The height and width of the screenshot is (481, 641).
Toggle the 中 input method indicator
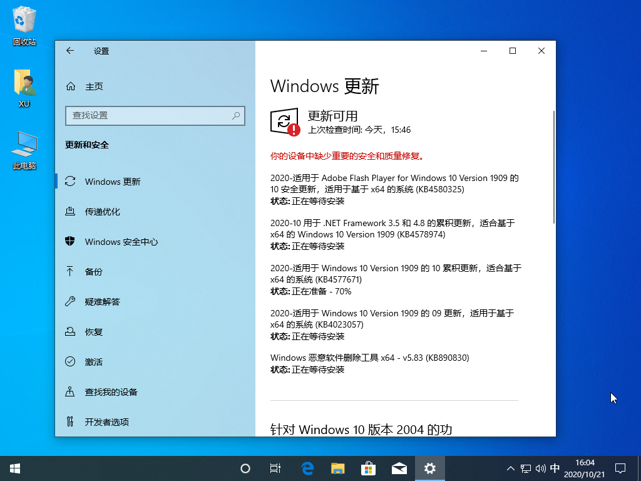point(555,468)
